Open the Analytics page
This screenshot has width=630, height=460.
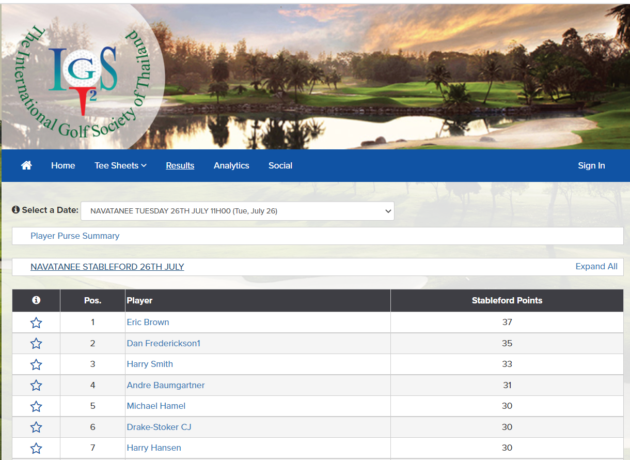point(231,165)
